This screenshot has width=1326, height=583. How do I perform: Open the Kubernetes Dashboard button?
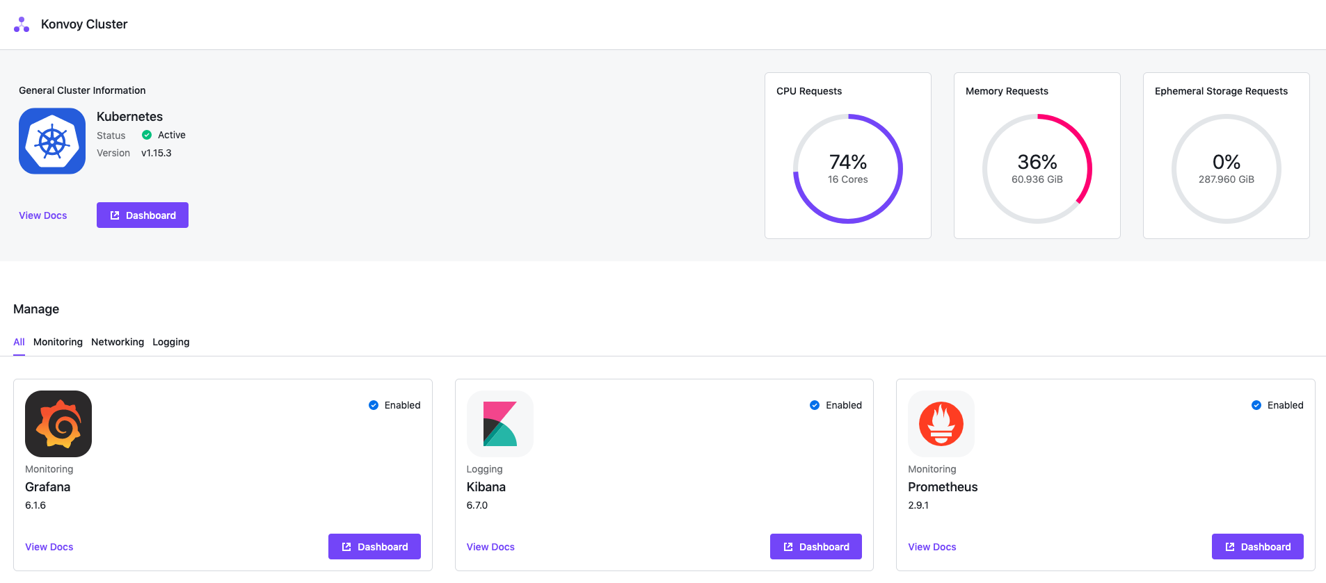pyautogui.click(x=143, y=215)
